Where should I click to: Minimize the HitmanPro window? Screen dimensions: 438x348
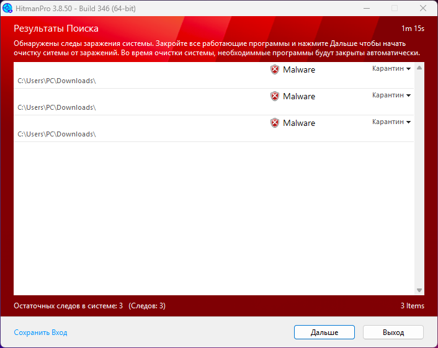[x=367, y=9]
